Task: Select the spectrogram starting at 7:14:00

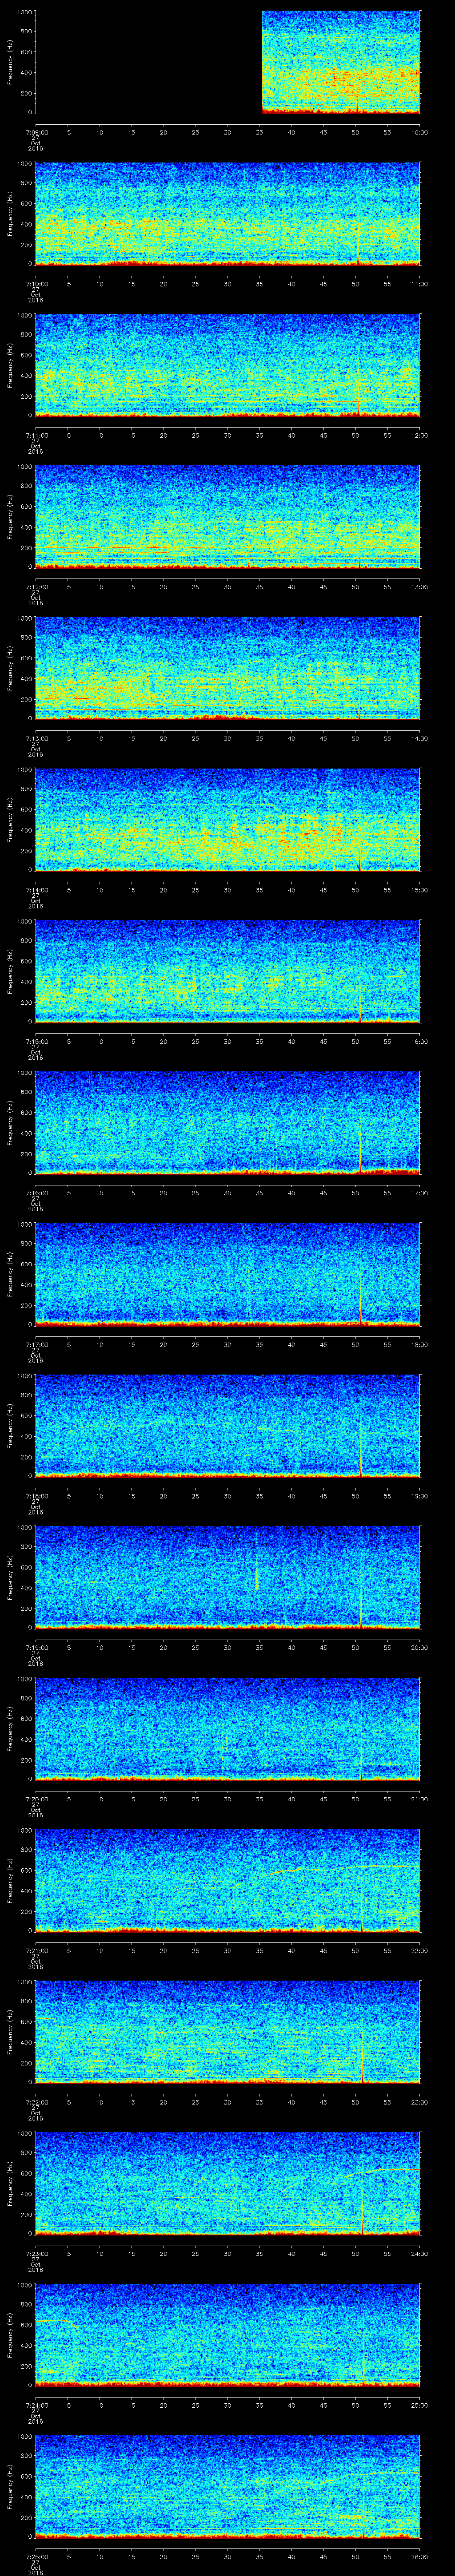Action: click(227, 820)
